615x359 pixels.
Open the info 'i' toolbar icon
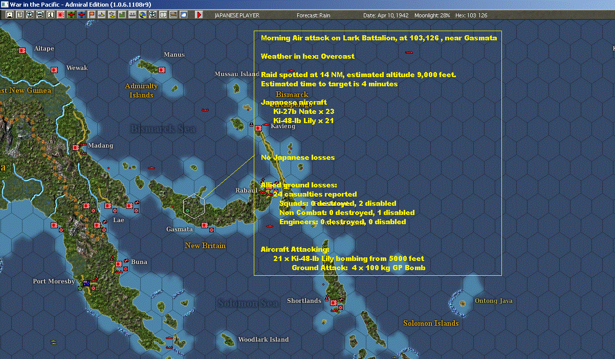pyautogui.click(x=50, y=15)
